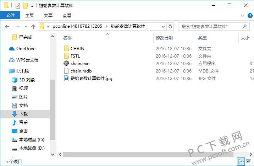This screenshot has height=166, width=254.
Task: Click the up-arrow parent folder icon
Action: (x=33, y=26)
